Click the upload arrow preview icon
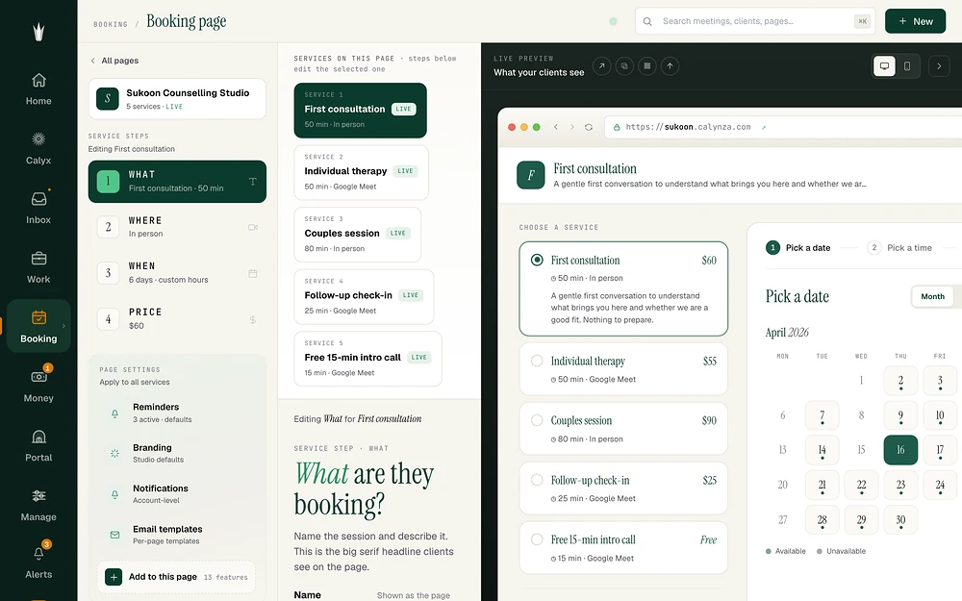Viewport: 962px width, 601px height. pyautogui.click(x=670, y=65)
